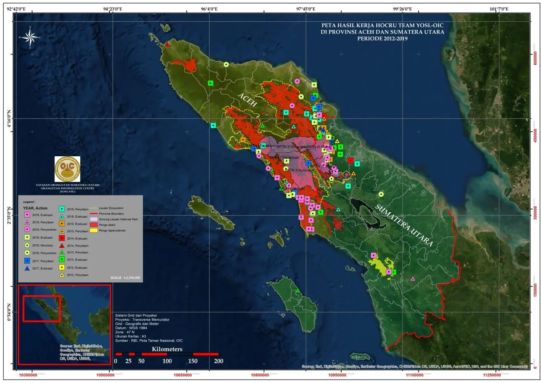541x383 pixels.
Task: Click the SUMATERA UTARA province label
Action: [x=404, y=225]
